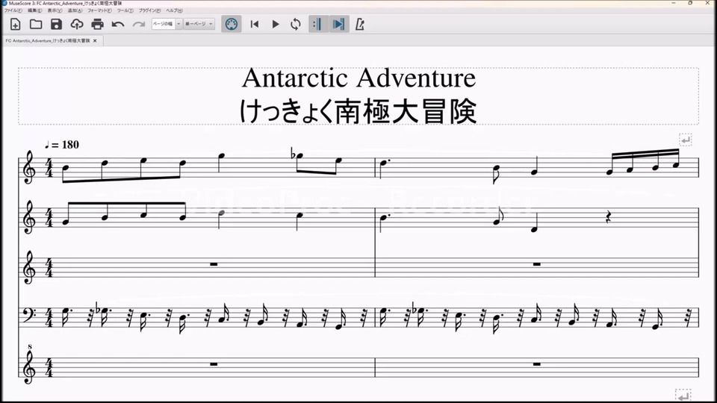The image size is (717, 403).
Task: Select the flat sign in the top staff
Action: [294, 154]
